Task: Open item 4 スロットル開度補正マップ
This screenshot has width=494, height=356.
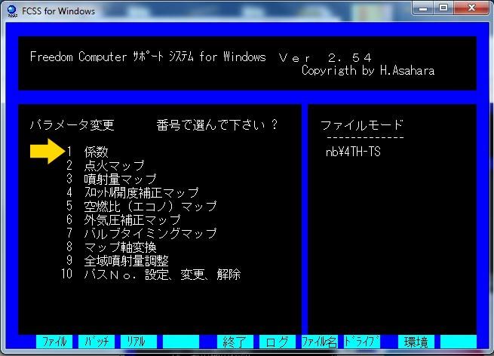Action: (x=133, y=192)
